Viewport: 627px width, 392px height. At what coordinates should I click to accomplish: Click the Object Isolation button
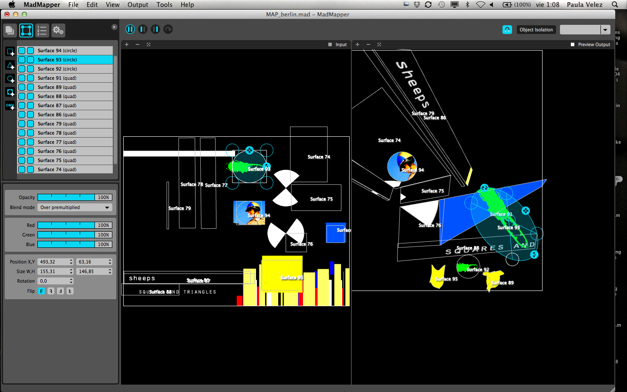[536, 30]
